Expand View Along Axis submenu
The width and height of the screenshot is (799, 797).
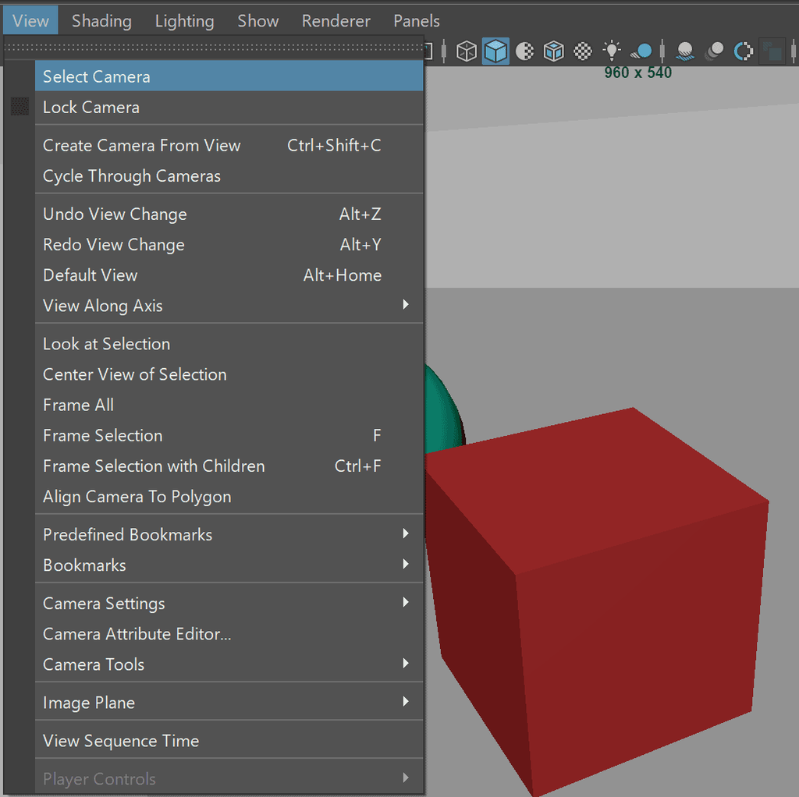click(x=229, y=306)
